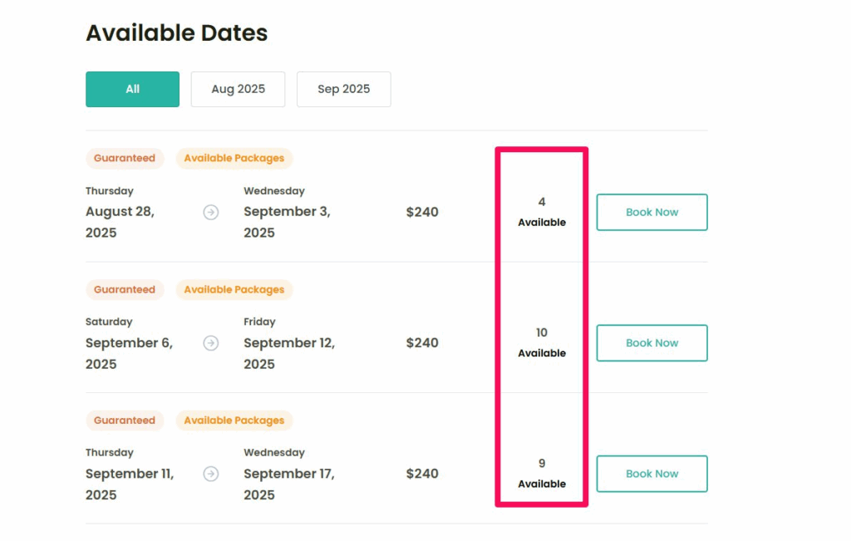
Task: Open Available Packages for August 28 departure
Action: (234, 158)
